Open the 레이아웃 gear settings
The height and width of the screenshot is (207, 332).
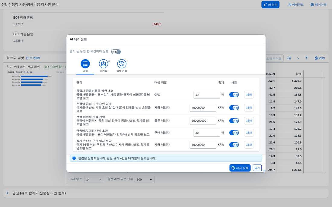click(318, 5)
